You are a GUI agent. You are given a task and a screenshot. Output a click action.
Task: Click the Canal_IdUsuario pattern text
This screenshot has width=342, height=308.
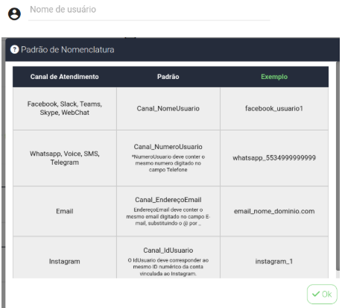tap(168, 251)
